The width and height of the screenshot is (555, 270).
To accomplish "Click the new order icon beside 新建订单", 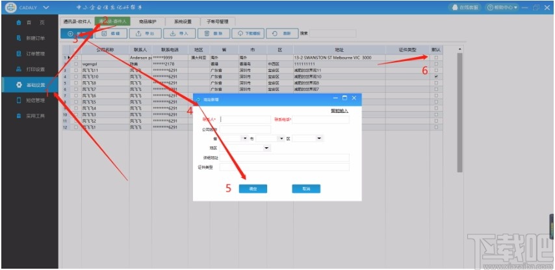I will pyautogui.click(x=19, y=38).
